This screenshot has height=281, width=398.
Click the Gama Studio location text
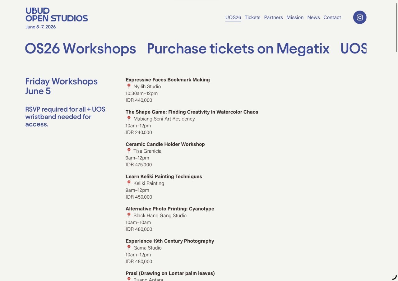(147, 248)
